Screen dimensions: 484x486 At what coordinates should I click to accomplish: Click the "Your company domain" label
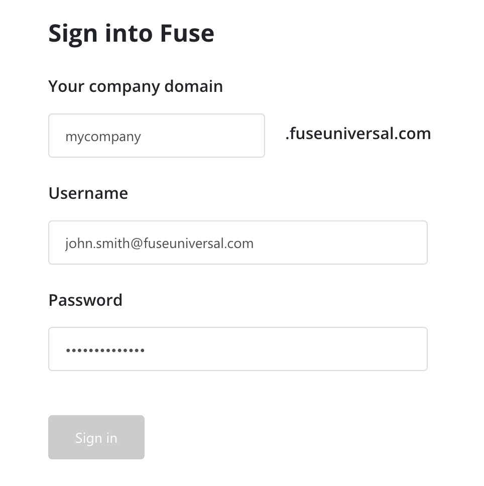(x=136, y=86)
